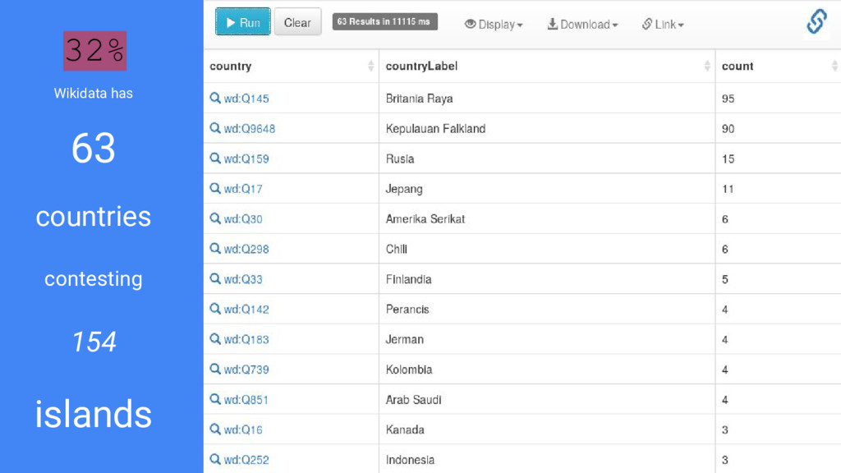The height and width of the screenshot is (473, 841).
Task: Click magnifier icon beside wd:Q851
Action: [215, 399]
